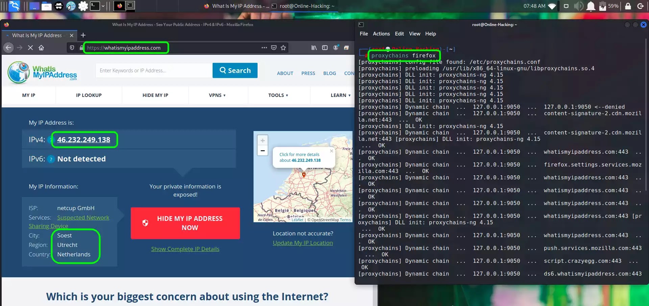649x306 pixels.
Task: Go to the MY IP navigation item
Action: click(29, 95)
